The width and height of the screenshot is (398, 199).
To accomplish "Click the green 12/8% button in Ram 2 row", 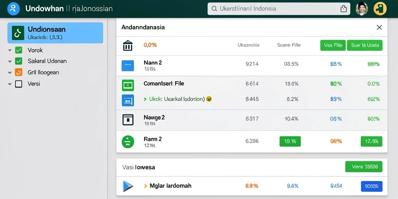I will click(371, 141).
